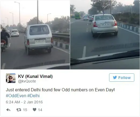The height and width of the screenshot is (117, 140).
Task: View the 15 retweets count
Action: (x=25, y=110)
